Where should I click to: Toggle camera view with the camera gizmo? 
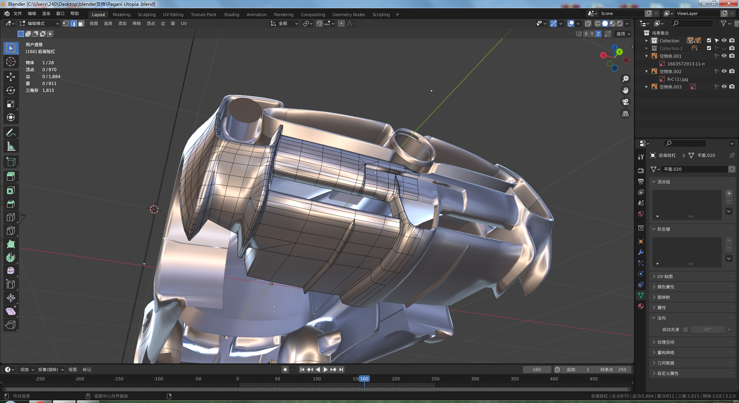pyautogui.click(x=625, y=102)
